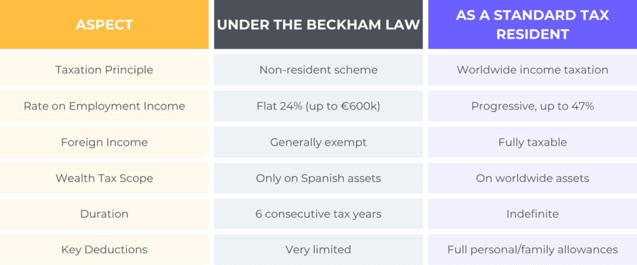Select the Taxation Principle row label
637x265 pixels.
point(104,70)
